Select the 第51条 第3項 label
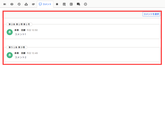The image size is (165, 119). click(x=17, y=47)
